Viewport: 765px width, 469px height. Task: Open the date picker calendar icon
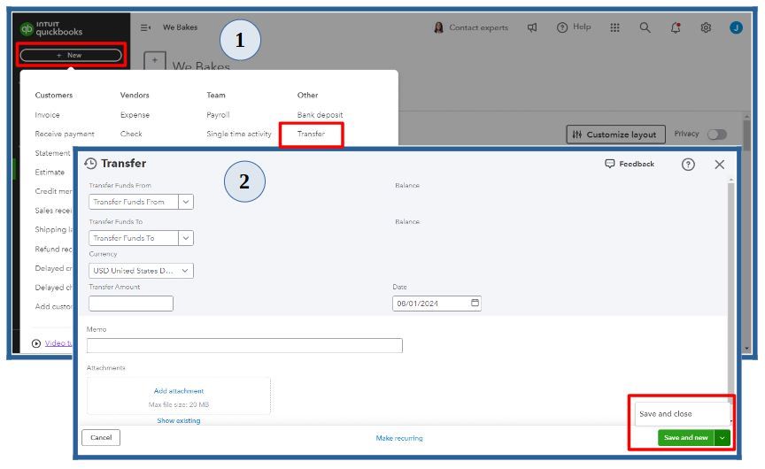[475, 303]
